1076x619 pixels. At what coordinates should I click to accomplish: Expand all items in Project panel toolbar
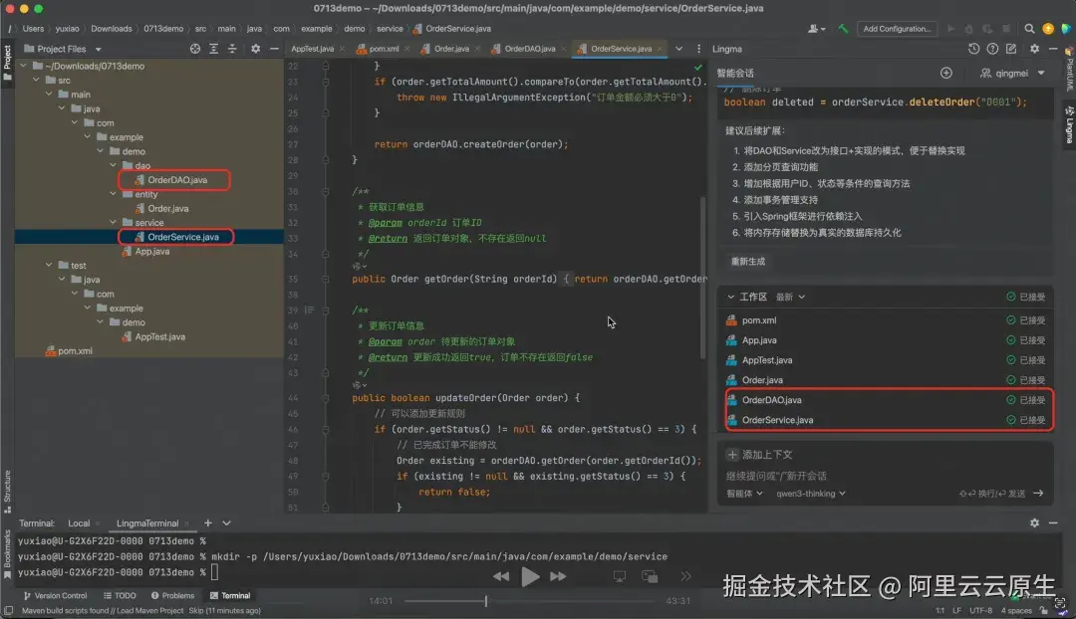tap(213, 49)
